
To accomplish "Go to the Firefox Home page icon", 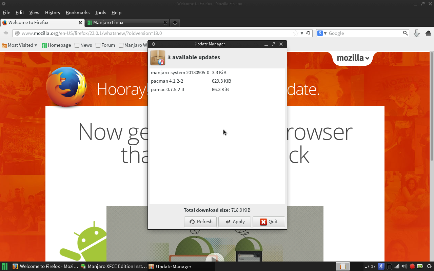I will pos(428,33).
